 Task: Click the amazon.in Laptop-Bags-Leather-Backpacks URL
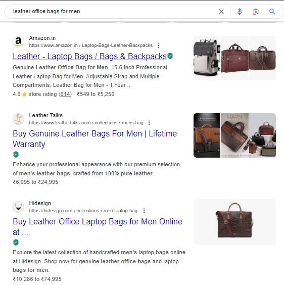(x=91, y=45)
